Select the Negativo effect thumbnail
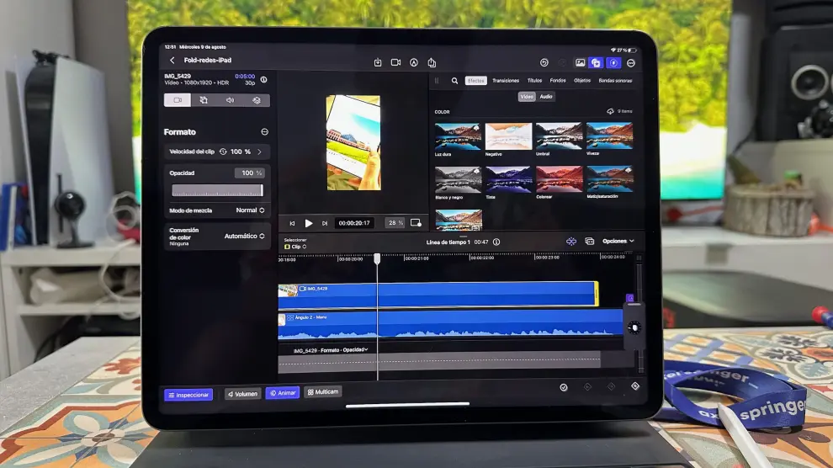833x468 pixels. 508,136
